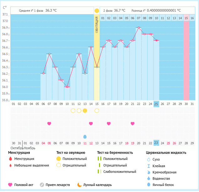199x192 pixels.
Task: Click the Водянистая cervical fluid legend icon
Action: (x=149, y=178)
